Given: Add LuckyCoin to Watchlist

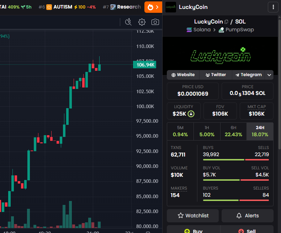Looking at the screenshot, I should click(193, 216).
